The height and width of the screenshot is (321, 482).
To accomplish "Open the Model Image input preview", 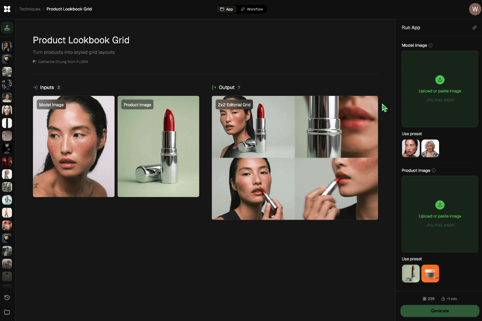I will 74,146.
